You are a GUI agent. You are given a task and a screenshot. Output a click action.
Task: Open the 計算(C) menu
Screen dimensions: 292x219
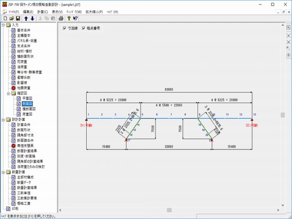[43, 11]
